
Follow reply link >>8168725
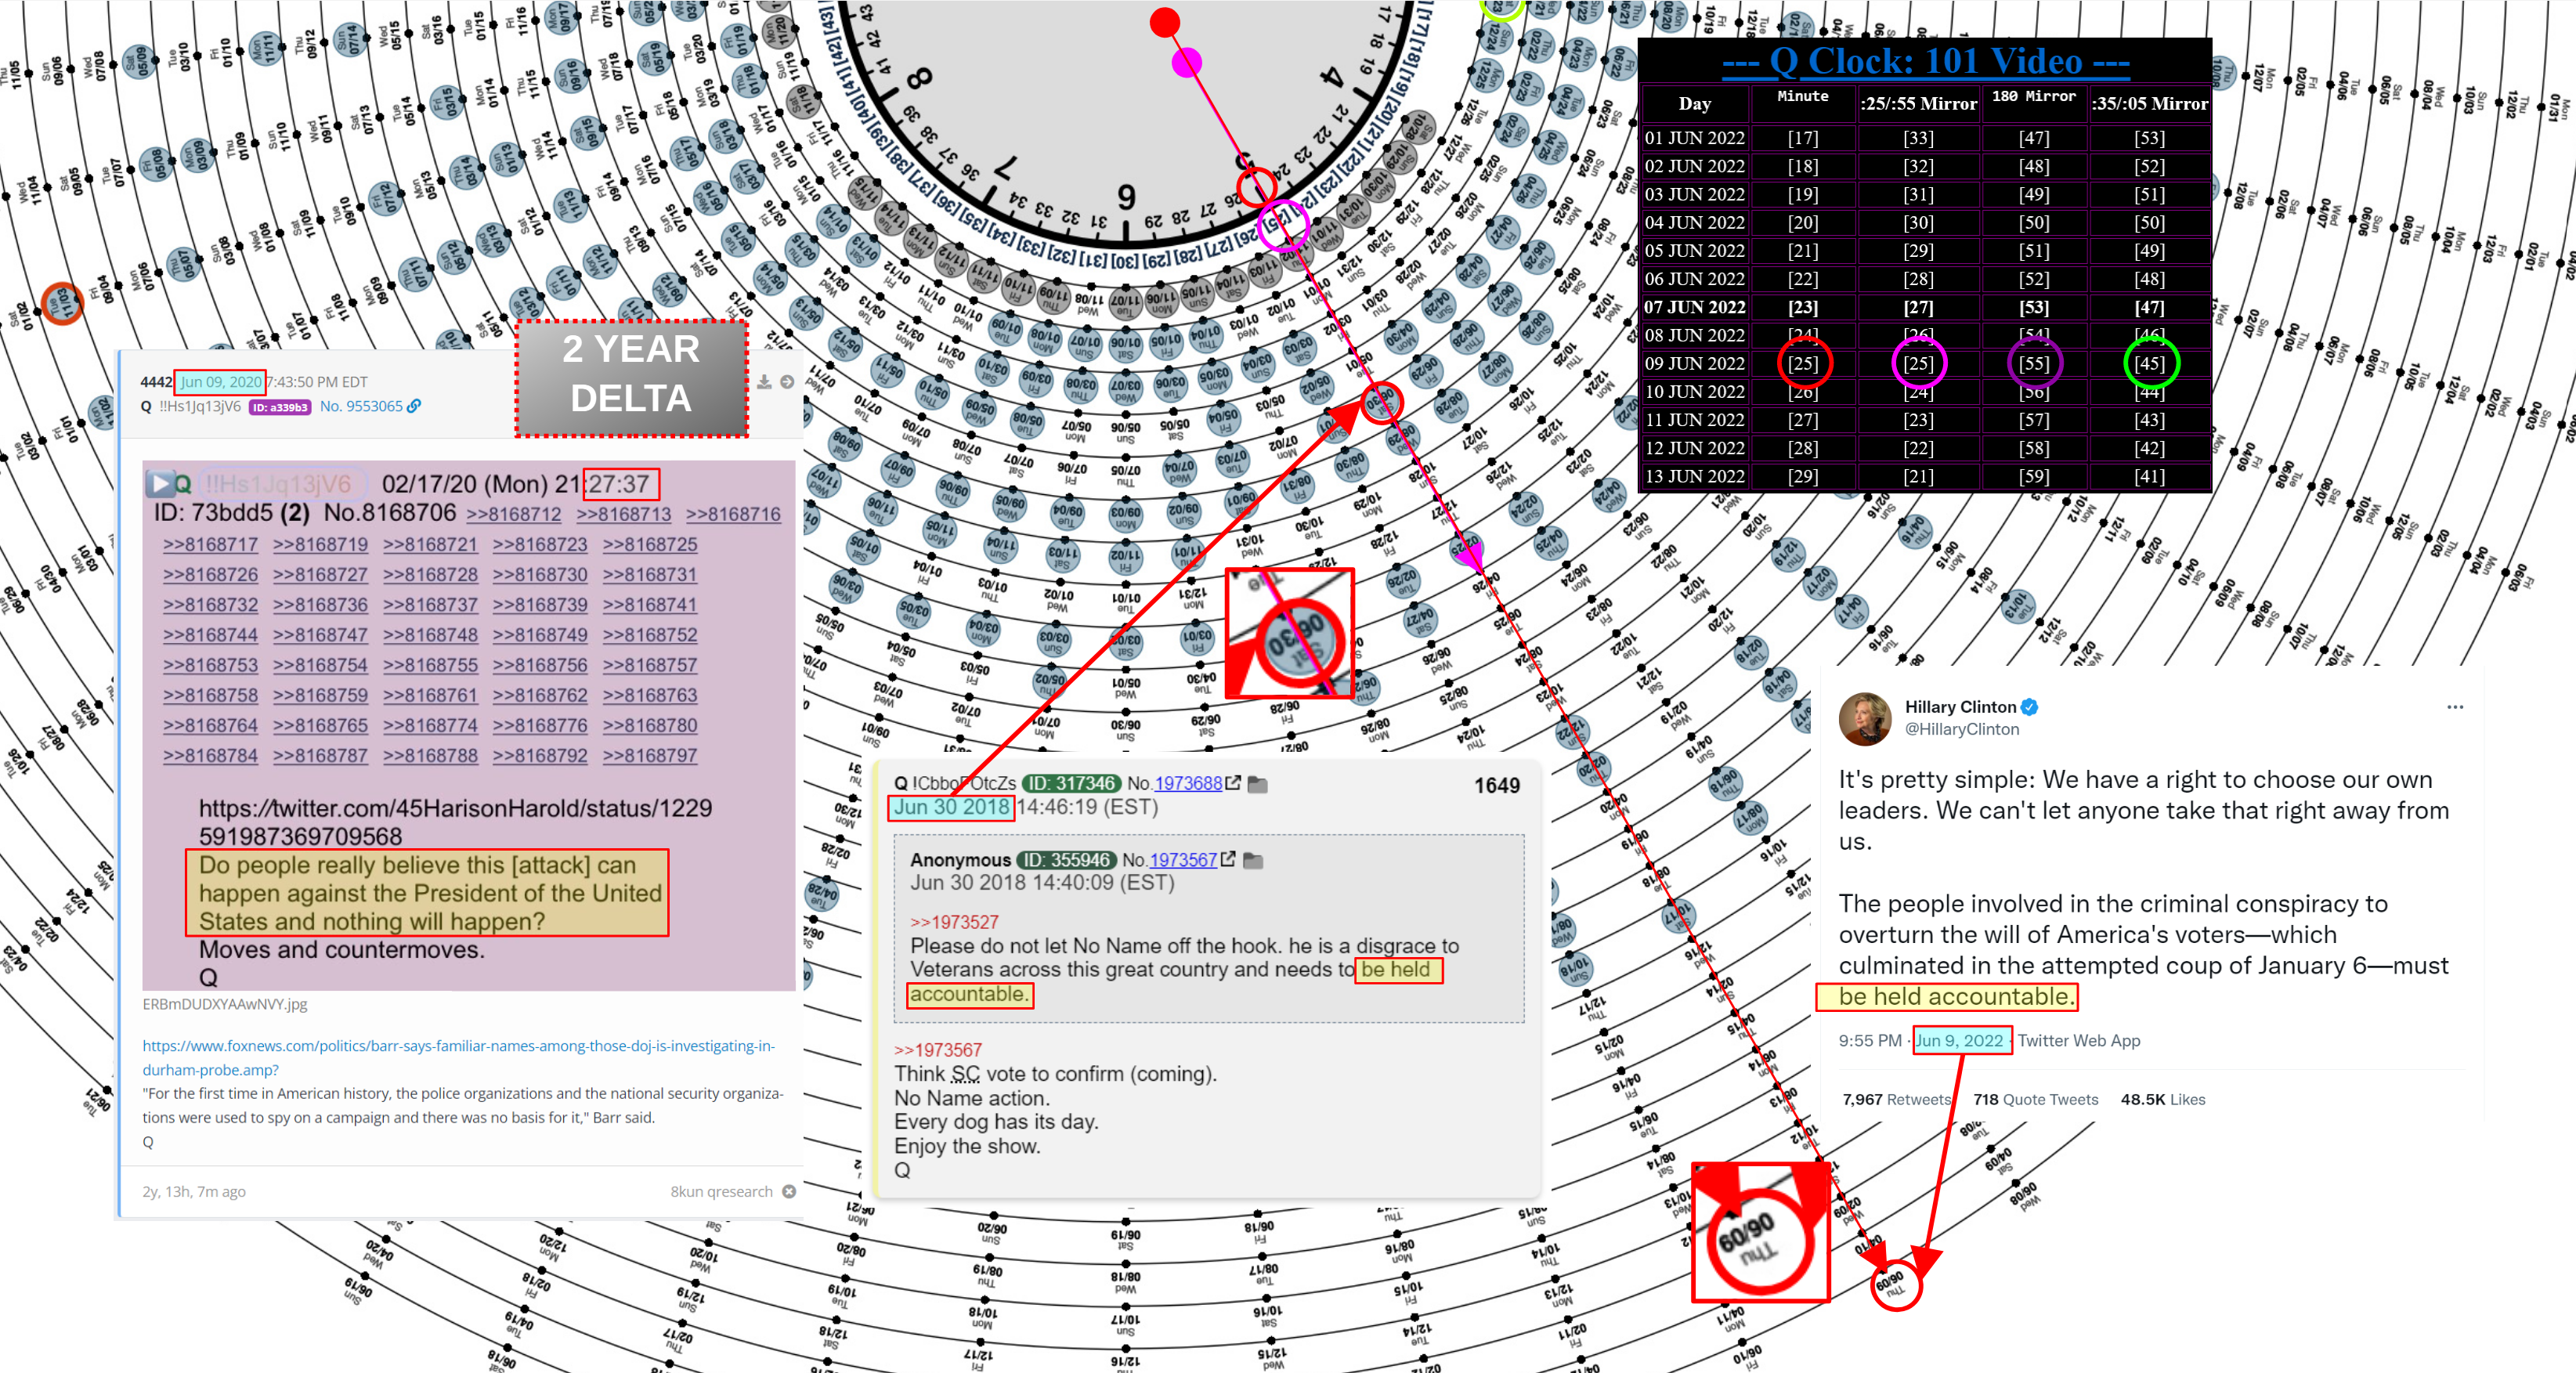650,544
